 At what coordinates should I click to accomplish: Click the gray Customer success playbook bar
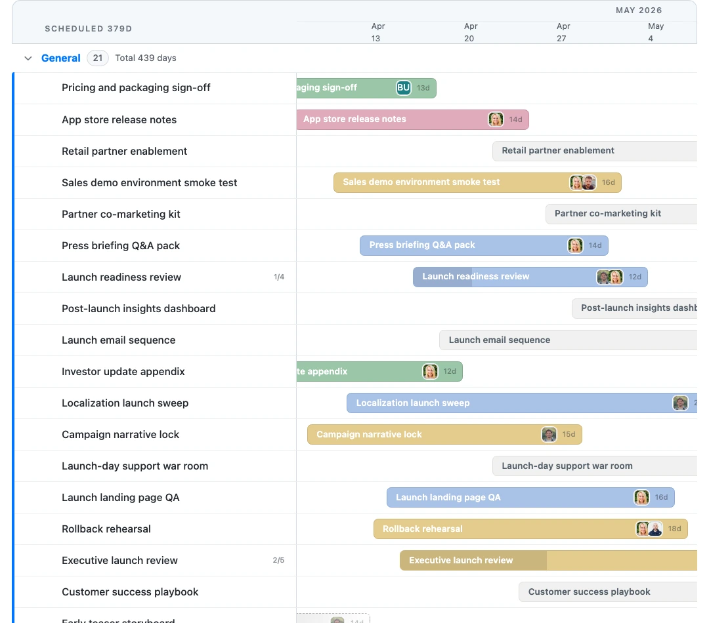pyautogui.click(x=608, y=592)
